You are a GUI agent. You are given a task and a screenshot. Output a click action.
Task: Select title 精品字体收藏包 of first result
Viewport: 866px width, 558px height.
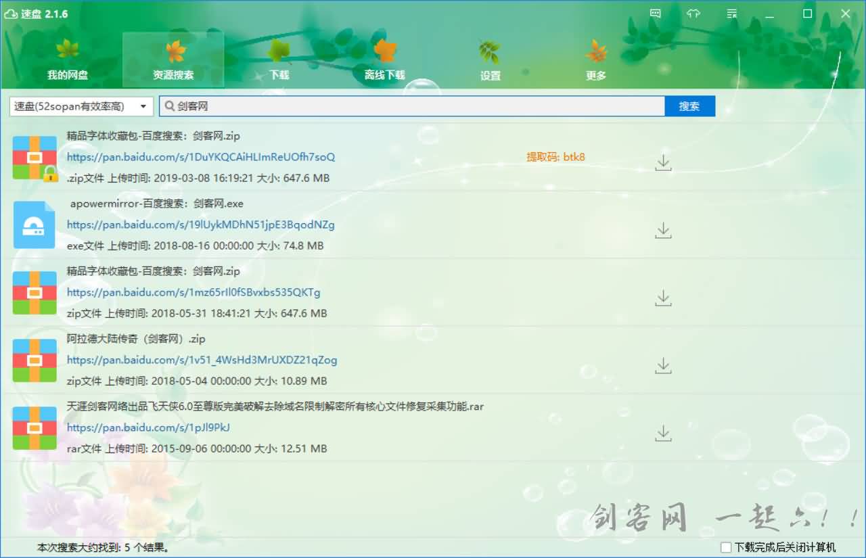154,136
